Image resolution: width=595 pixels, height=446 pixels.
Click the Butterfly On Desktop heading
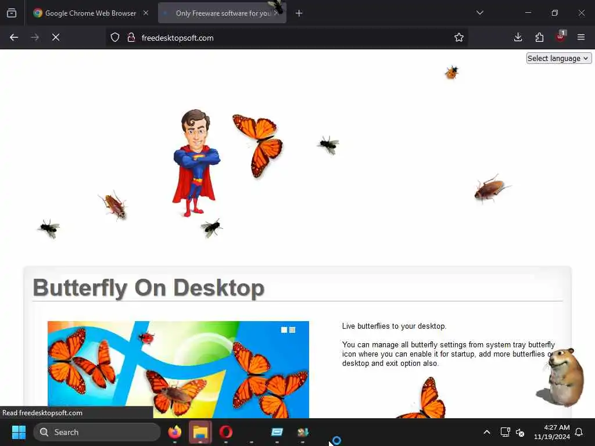[149, 288]
